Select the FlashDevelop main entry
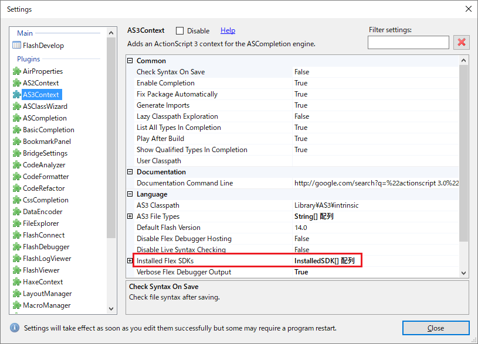Screen dimensions: 478x344 pyautogui.click(x=43, y=45)
